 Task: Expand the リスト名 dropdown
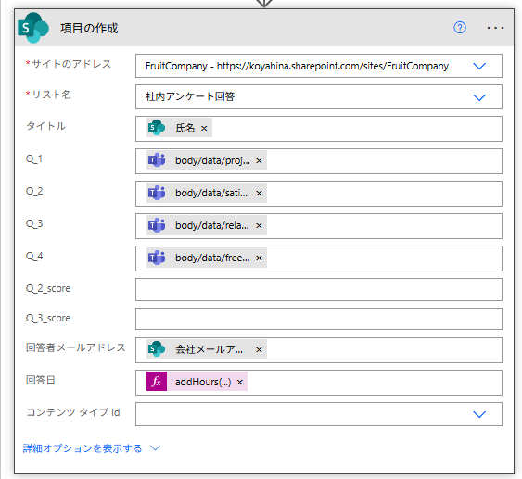tap(479, 97)
